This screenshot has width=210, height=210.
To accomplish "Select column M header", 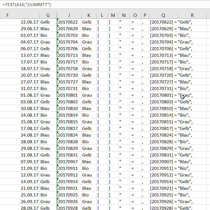I will pos(113,15).
